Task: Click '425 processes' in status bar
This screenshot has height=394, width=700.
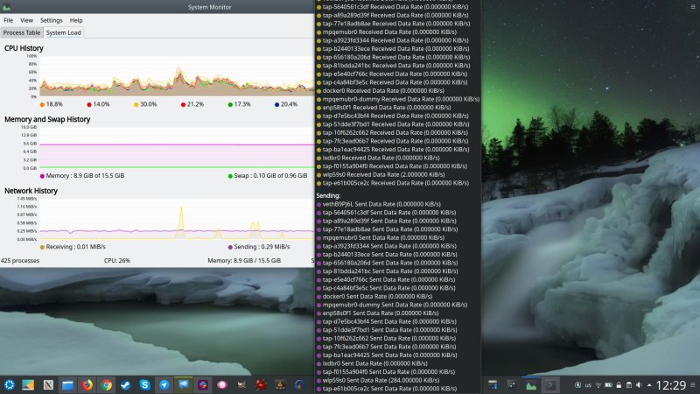Action: 20,260
